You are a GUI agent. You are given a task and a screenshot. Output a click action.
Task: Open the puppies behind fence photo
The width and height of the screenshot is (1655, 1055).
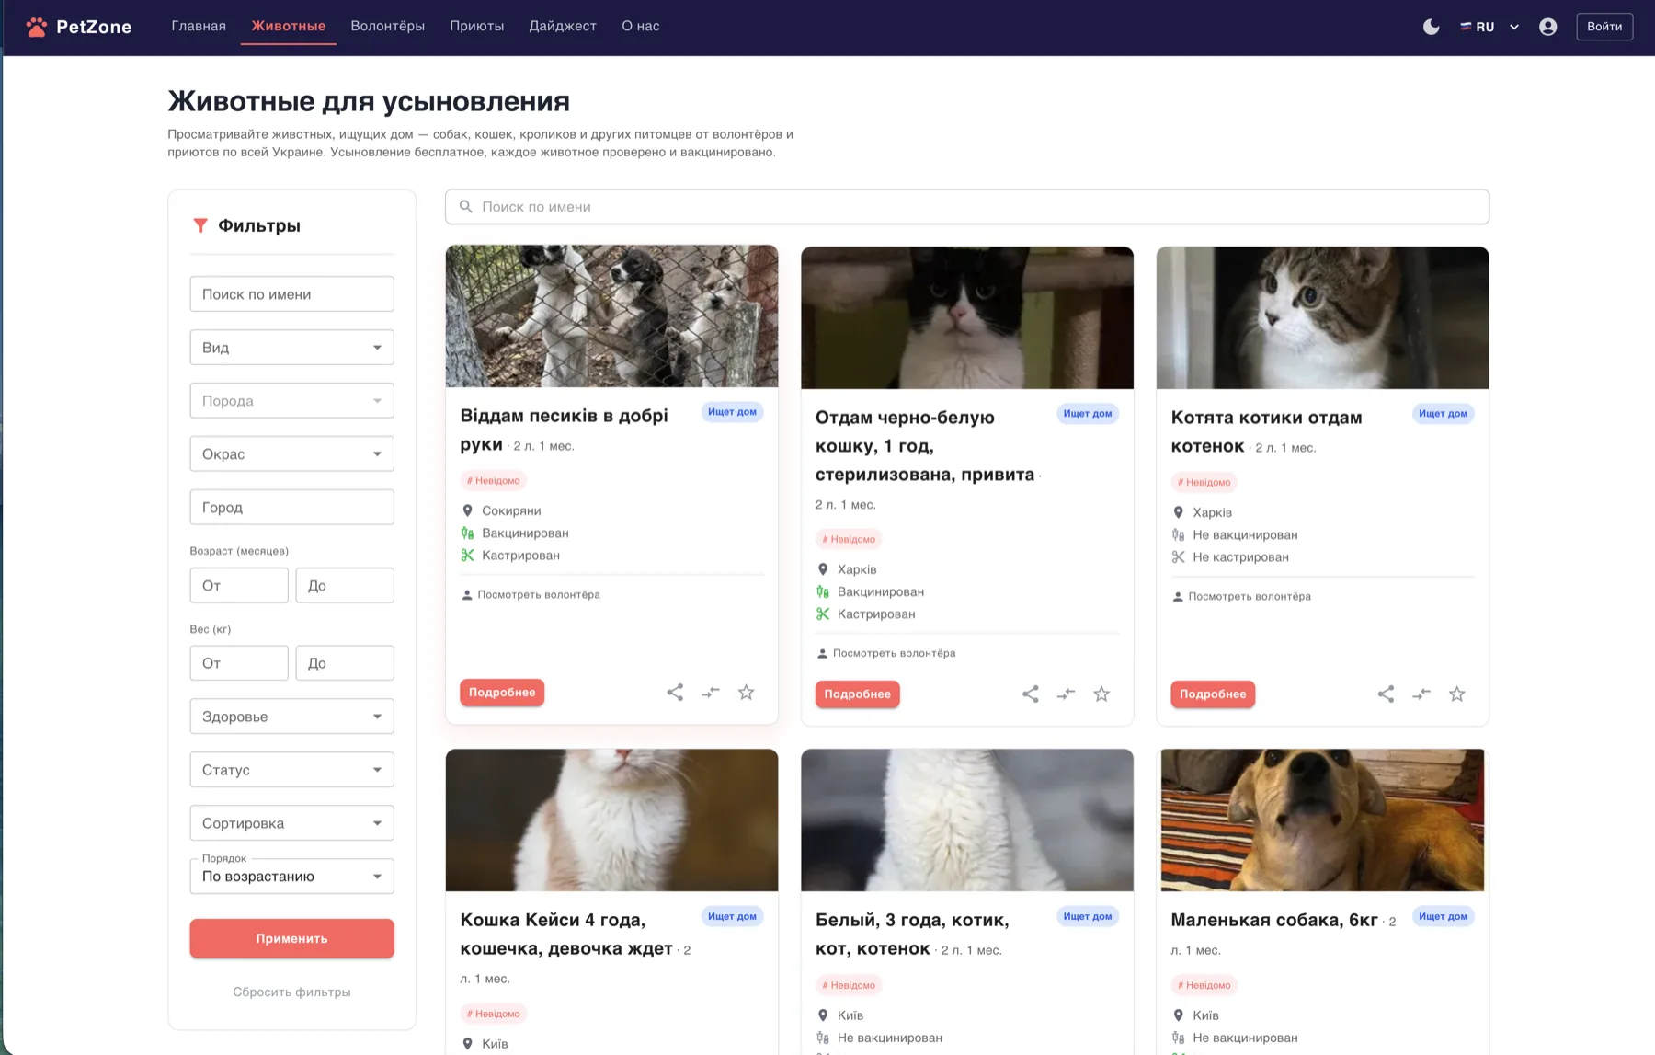click(x=611, y=316)
